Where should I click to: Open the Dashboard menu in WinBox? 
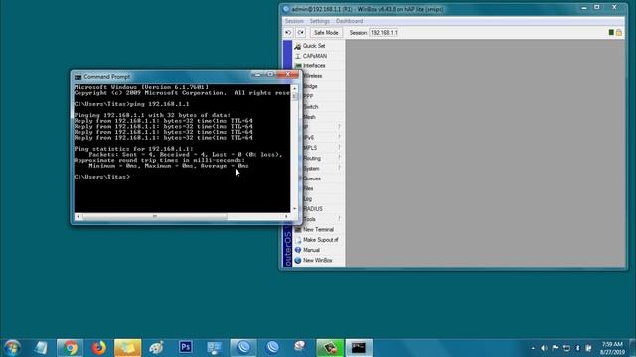349,21
